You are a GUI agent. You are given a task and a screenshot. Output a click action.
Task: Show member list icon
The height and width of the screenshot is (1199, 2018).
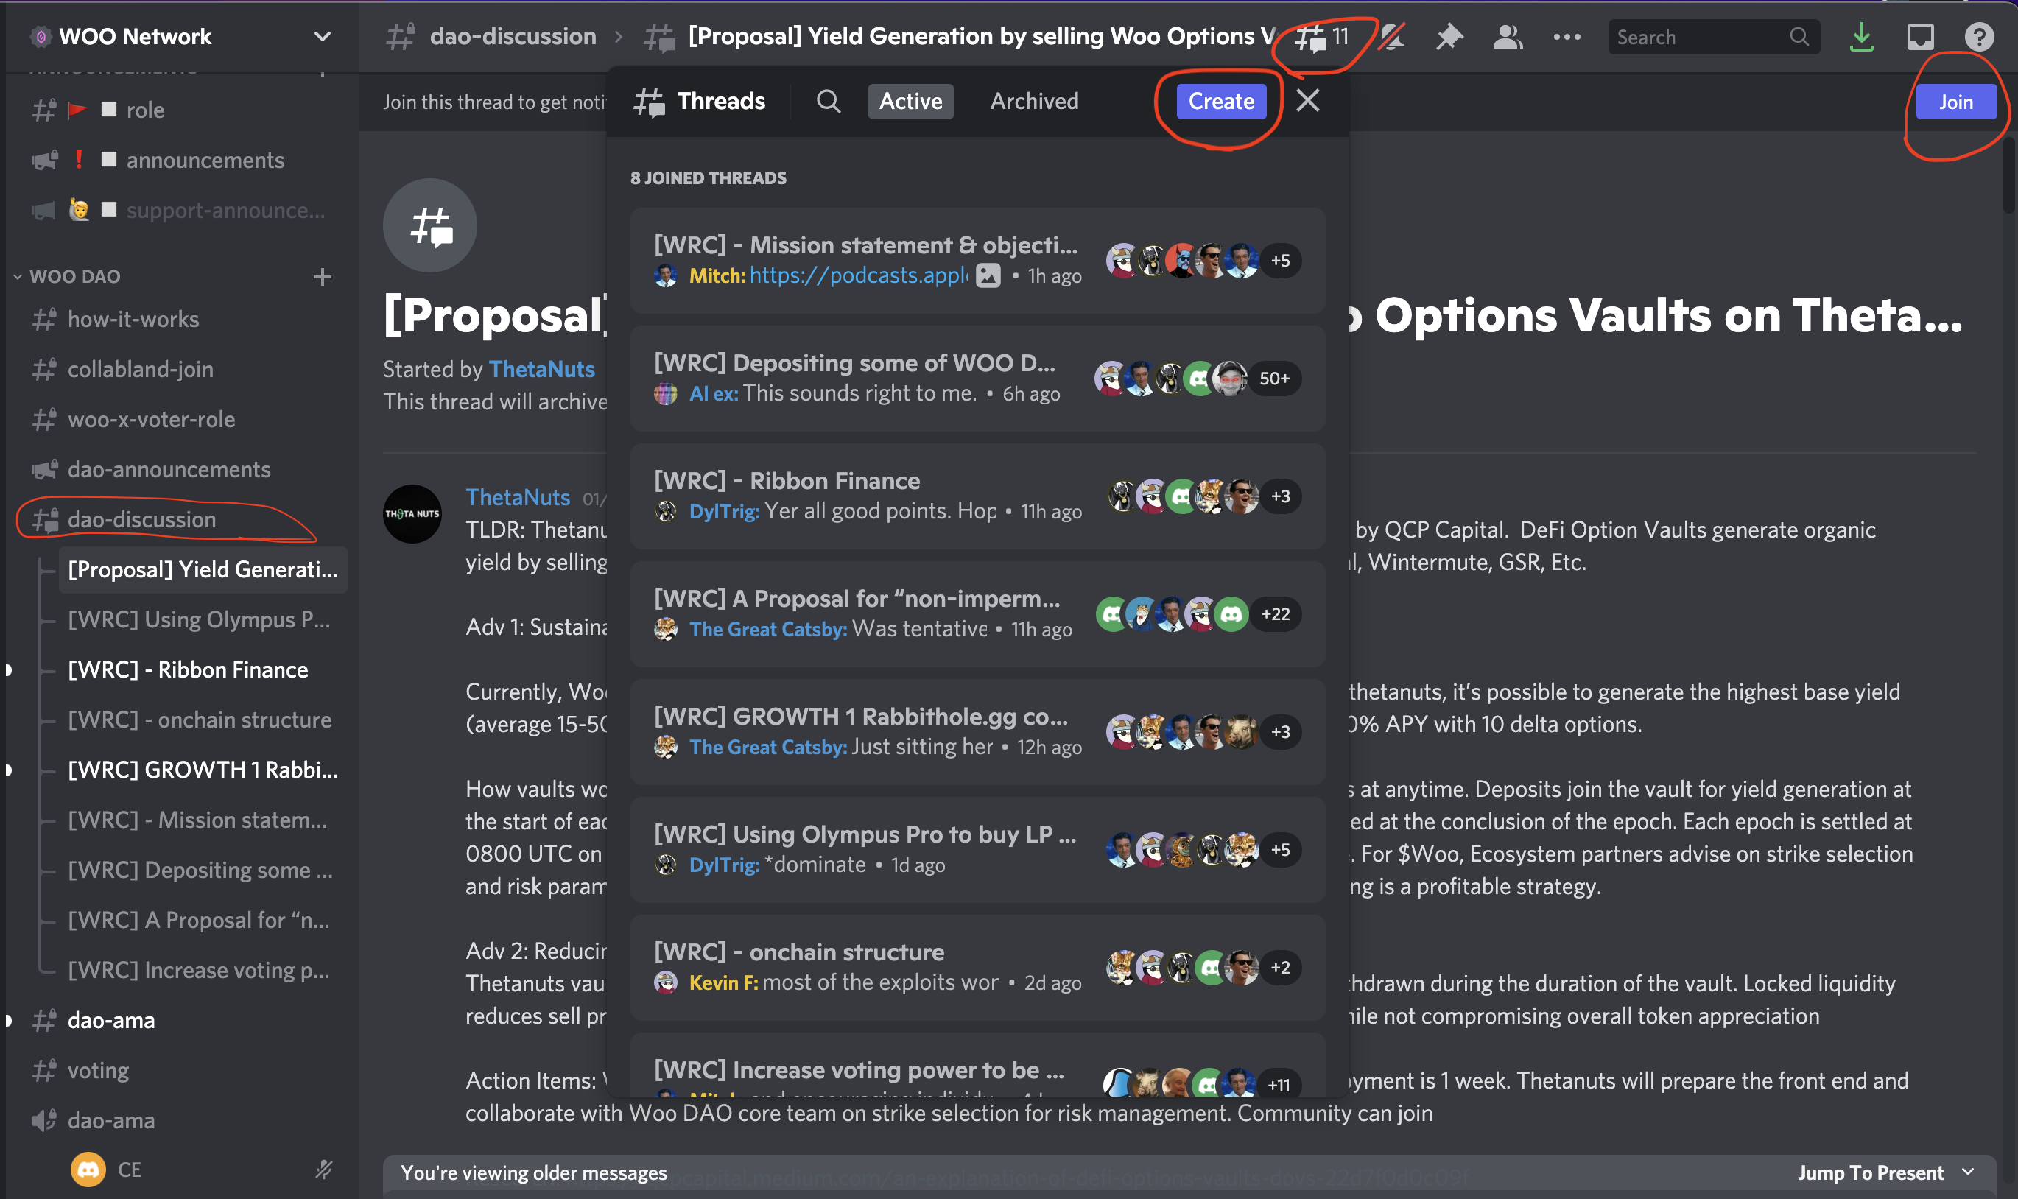pyautogui.click(x=1508, y=37)
